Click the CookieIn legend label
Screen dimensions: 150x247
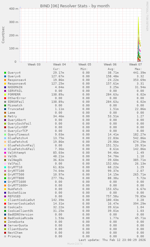[x=15, y=207]
